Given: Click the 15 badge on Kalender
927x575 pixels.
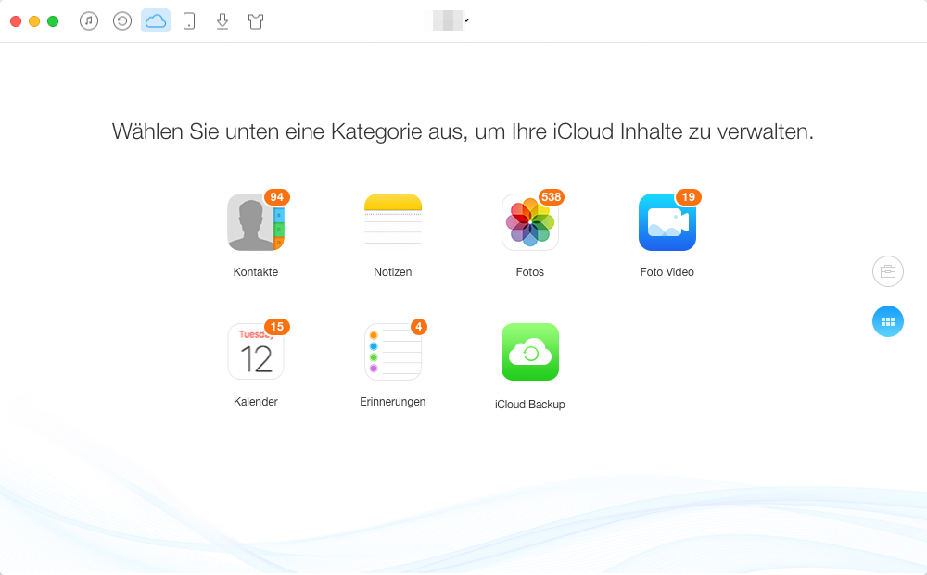Looking at the screenshot, I should pos(276,327).
